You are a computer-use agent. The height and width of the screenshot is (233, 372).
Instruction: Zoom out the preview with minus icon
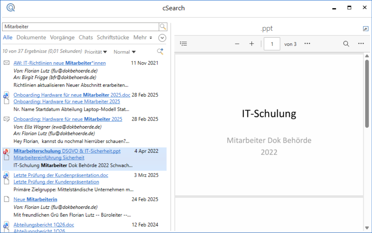[x=237, y=44]
